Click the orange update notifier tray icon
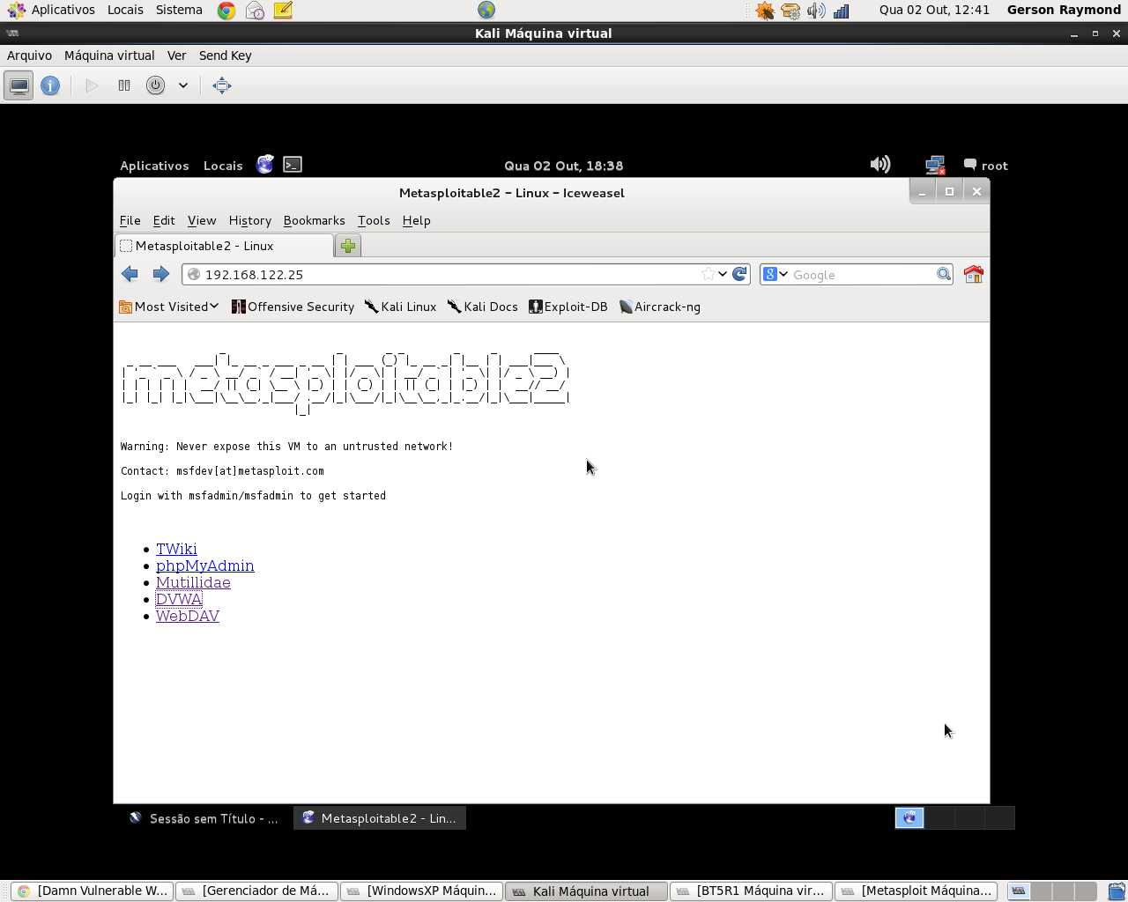 coord(765,11)
